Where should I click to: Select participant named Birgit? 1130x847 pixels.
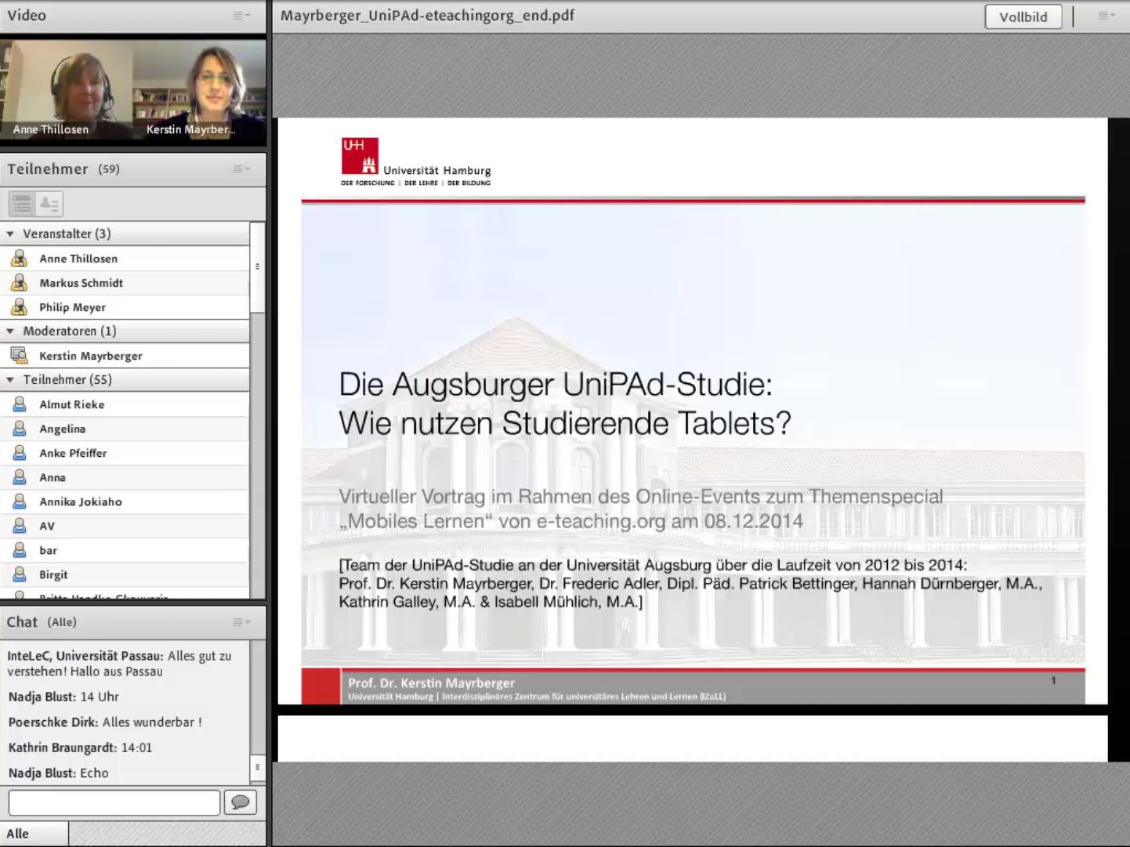125,574
